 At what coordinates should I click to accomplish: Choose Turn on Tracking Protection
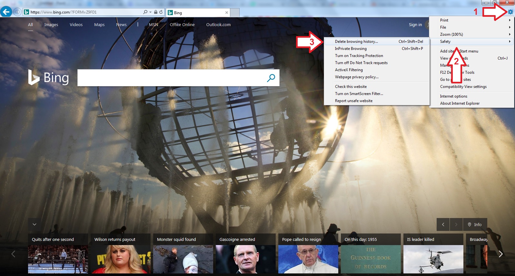[377, 56]
